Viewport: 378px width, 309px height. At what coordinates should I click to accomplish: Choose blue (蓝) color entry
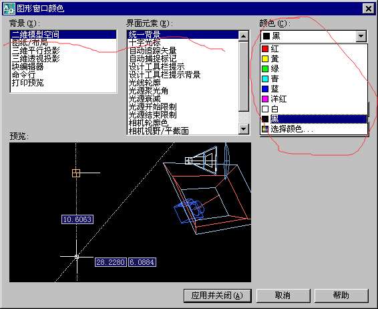[x=314, y=89]
